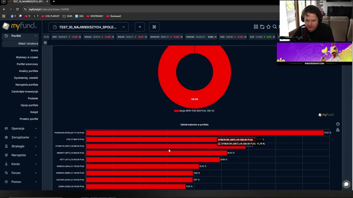Open the Chrome apps grid bookmark
This screenshot has height=198, width=353.
[x=4, y=16]
